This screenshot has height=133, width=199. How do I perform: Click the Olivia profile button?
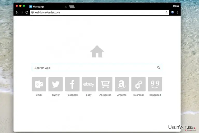pyautogui.click(x=176, y=6)
